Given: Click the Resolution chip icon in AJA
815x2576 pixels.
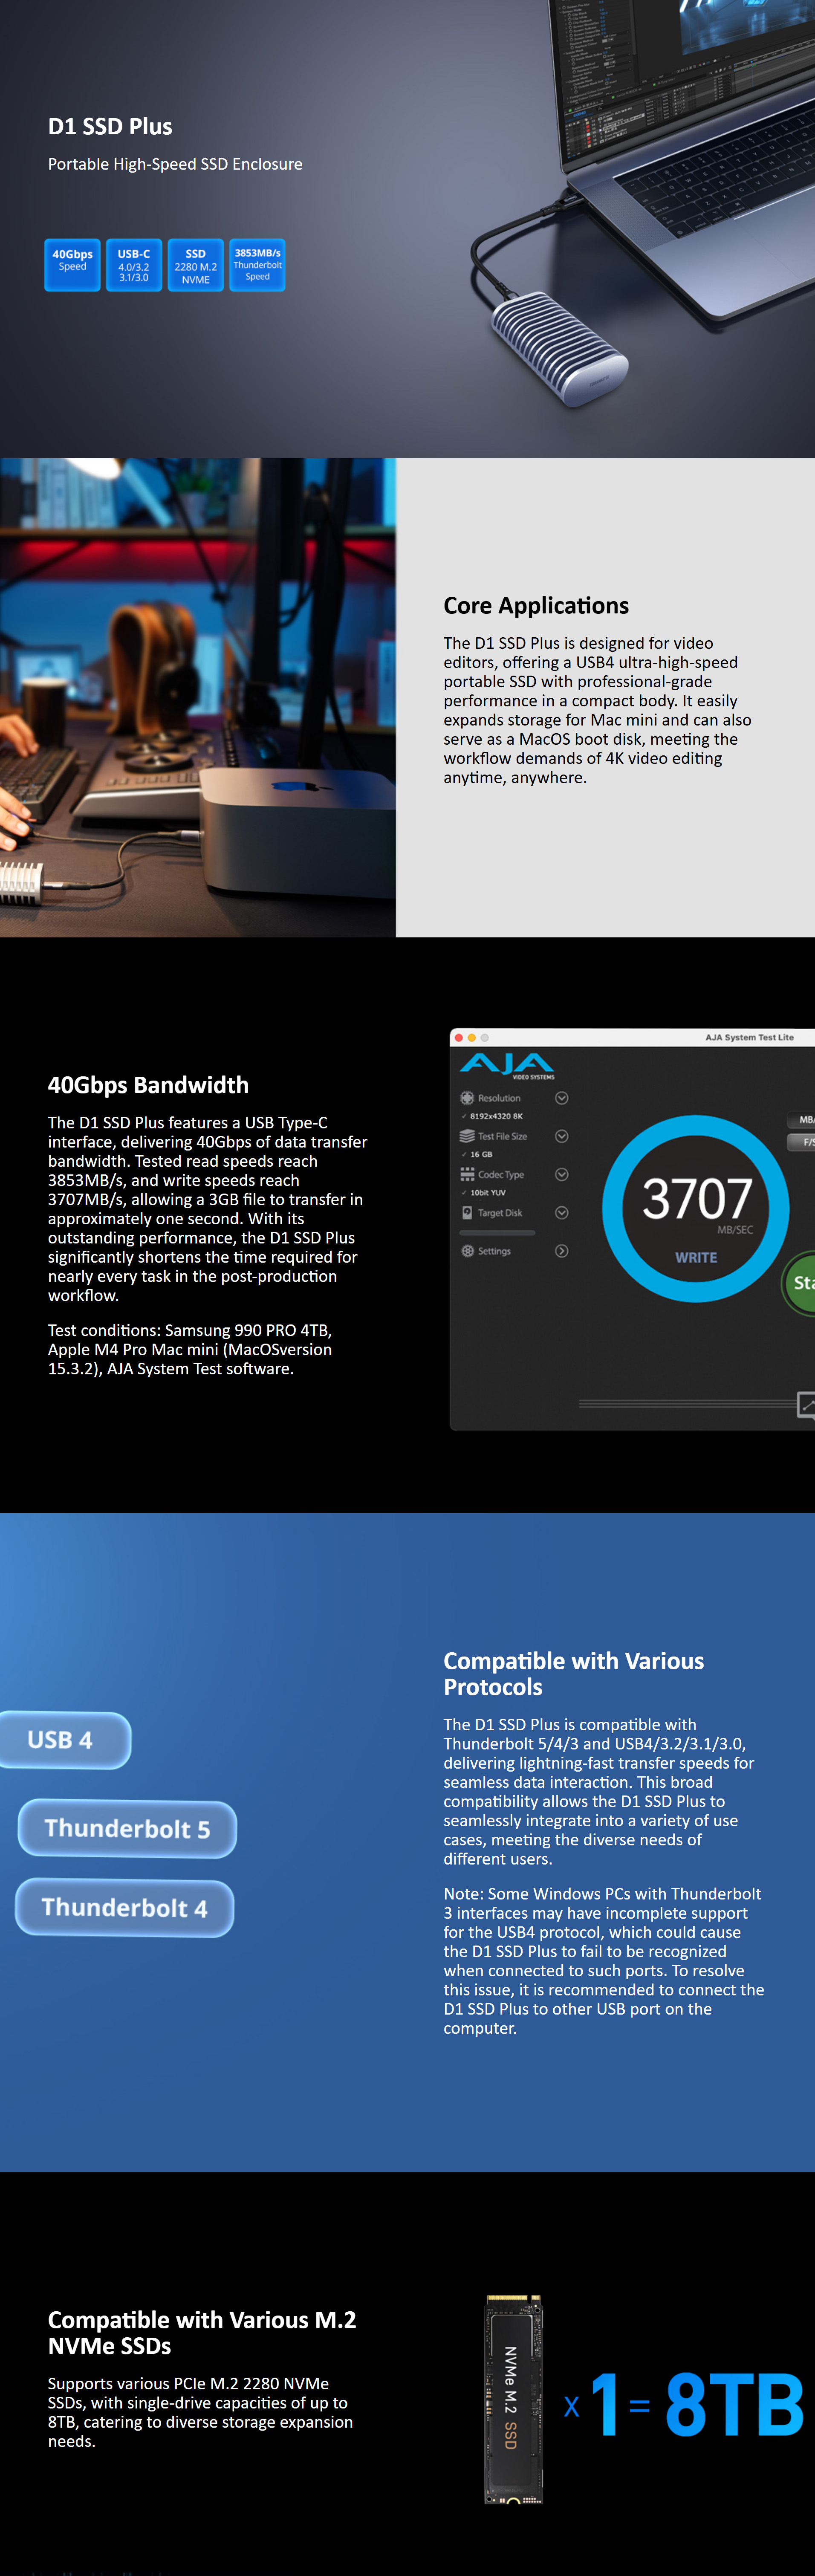Looking at the screenshot, I should point(467,1098).
